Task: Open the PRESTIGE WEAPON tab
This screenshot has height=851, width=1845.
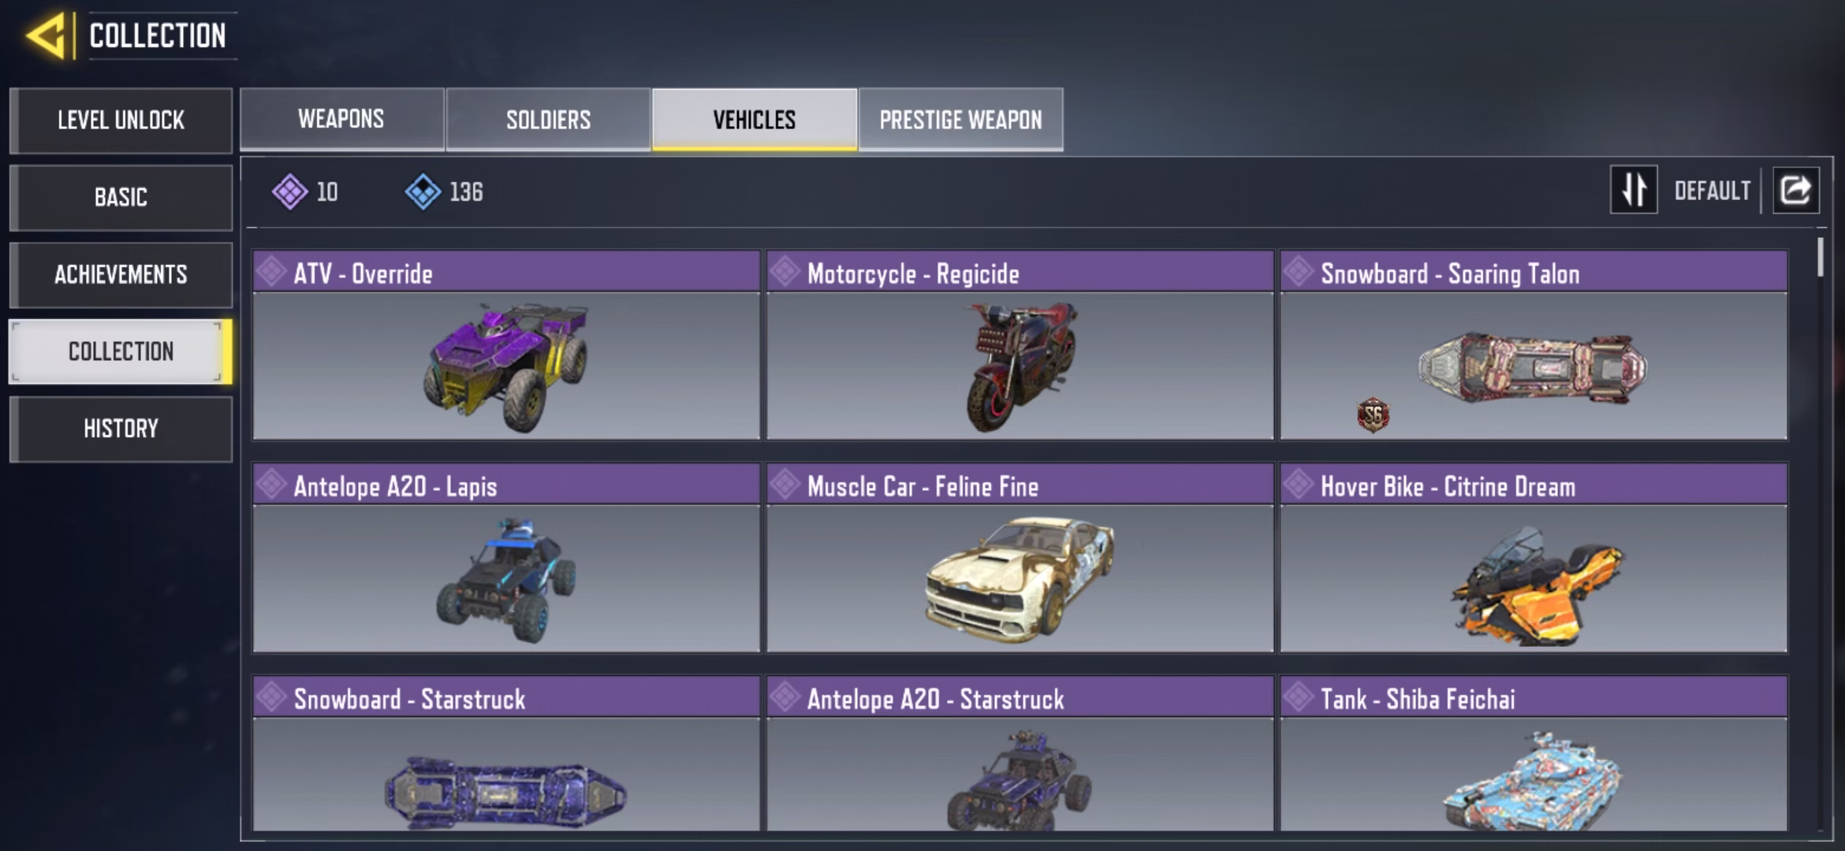Action: click(x=960, y=119)
